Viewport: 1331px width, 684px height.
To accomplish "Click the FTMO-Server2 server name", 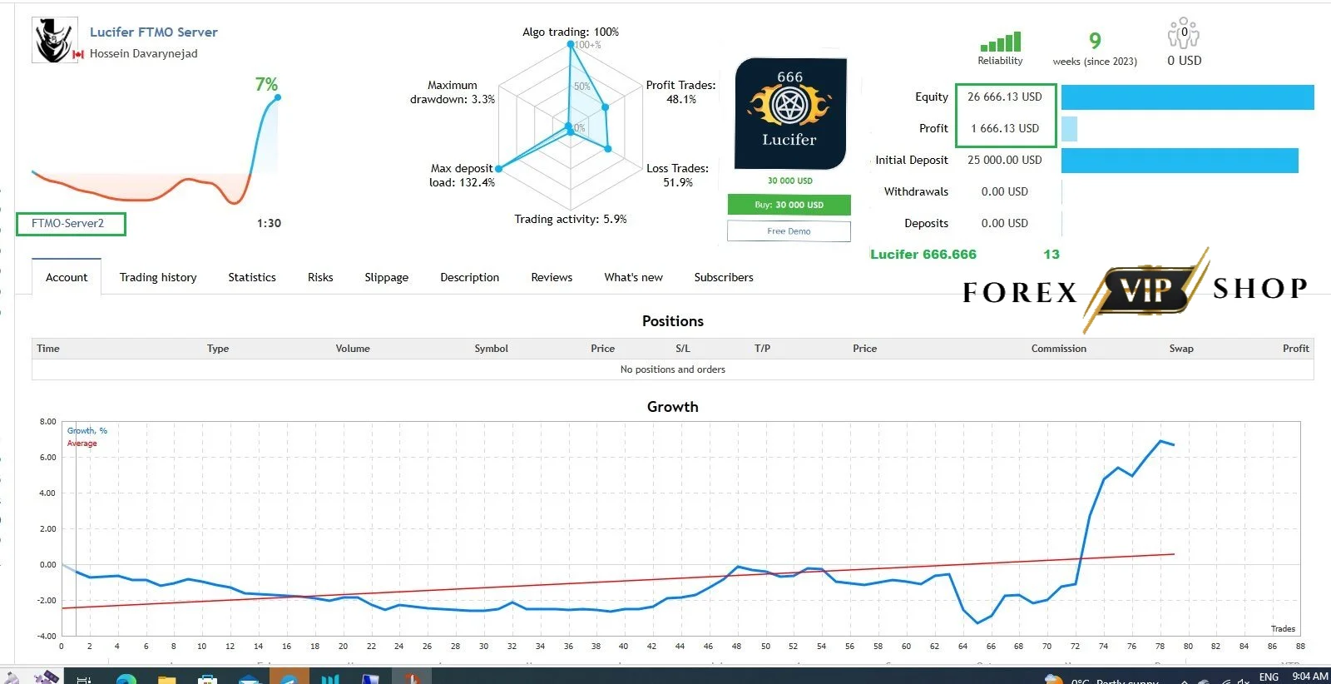I will click(68, 223).
